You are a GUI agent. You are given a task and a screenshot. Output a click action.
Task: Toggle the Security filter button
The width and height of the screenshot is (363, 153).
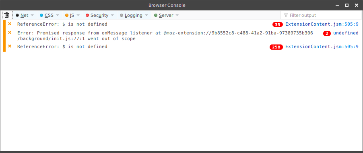[x=97, y=15]
